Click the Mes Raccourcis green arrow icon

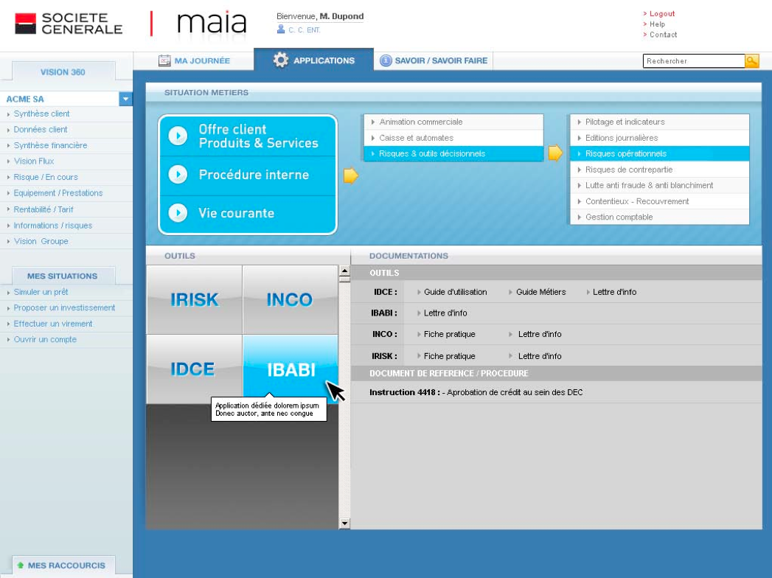point(21,565)
